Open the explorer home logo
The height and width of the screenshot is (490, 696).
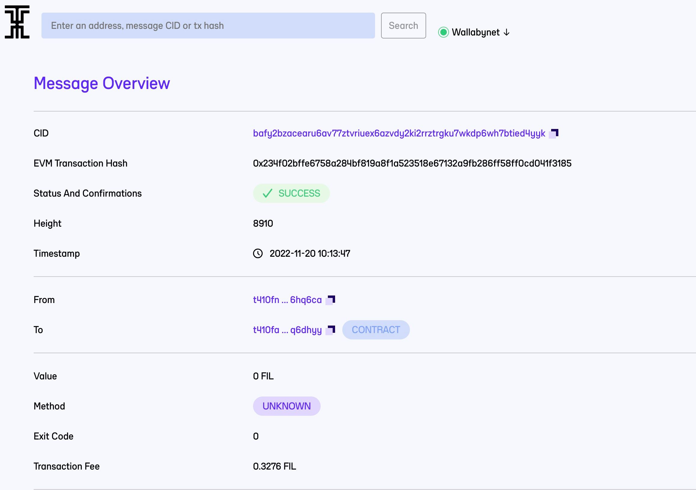click(17, 22)
